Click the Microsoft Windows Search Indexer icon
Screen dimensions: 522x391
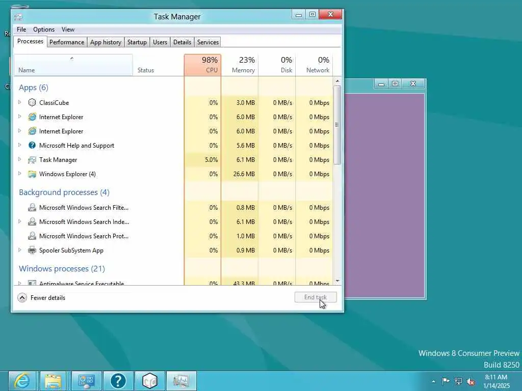pyautogui.click(x=32, y=222)
